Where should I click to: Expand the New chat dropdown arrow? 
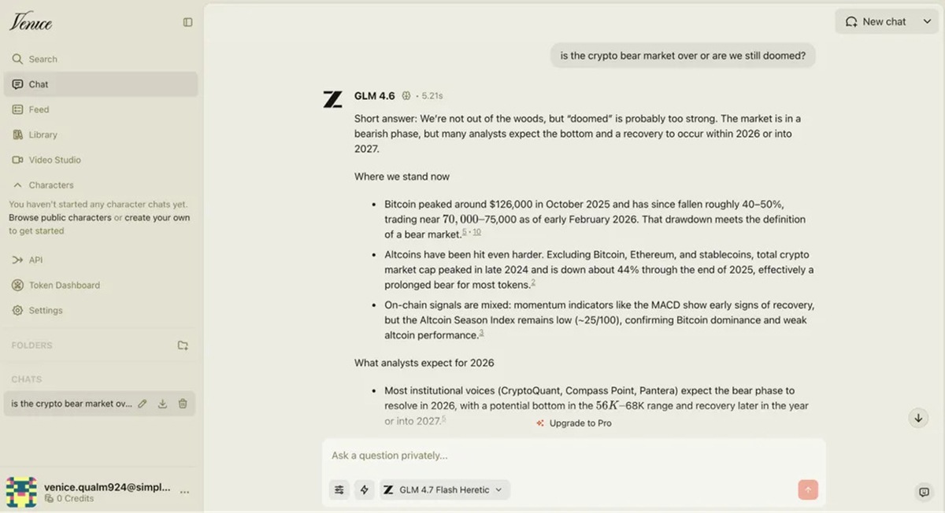(927, 22)
